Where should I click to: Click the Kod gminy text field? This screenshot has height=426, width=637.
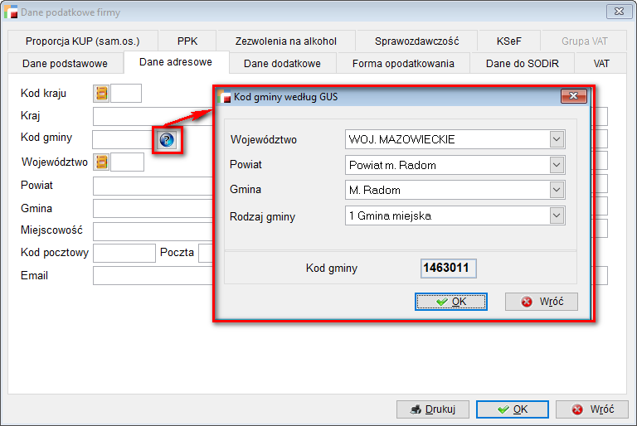122,139
